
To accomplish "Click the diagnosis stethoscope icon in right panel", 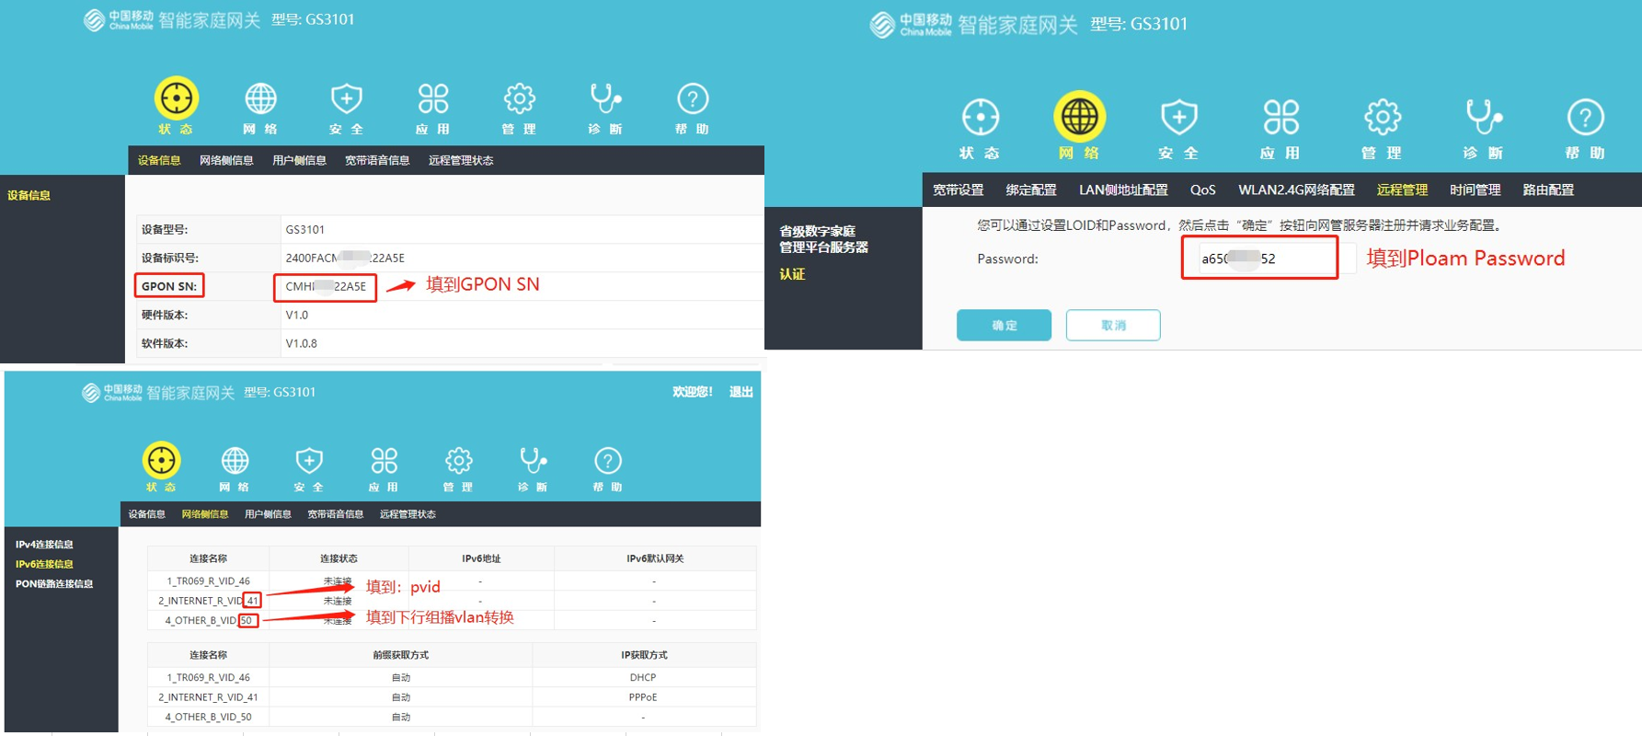I will coord(1482,118).
